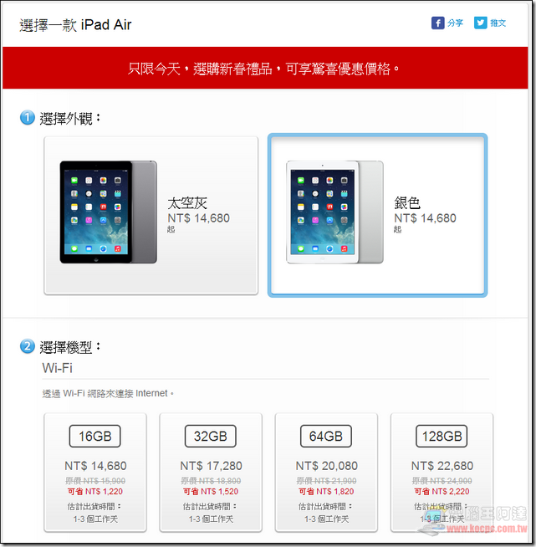Image resolution: width=536 pixels, height=547 pixels.
Task: Click the Twitter tweet icon
Action: pos(480,23)
